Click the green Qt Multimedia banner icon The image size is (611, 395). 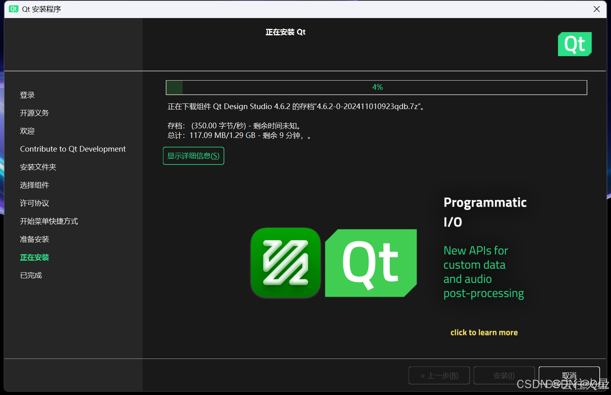click(x=285, y=263)
